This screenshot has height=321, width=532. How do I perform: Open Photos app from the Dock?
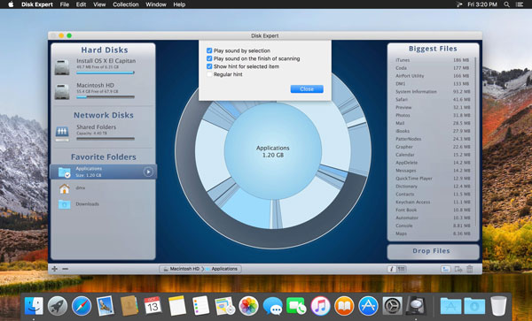click(248, 305)
